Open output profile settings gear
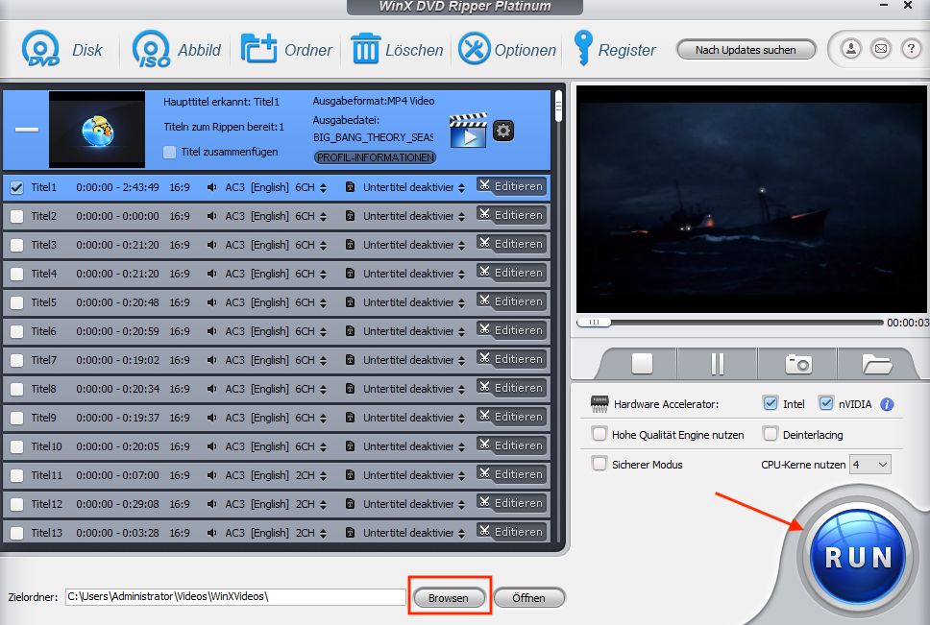 coord(503,131)
